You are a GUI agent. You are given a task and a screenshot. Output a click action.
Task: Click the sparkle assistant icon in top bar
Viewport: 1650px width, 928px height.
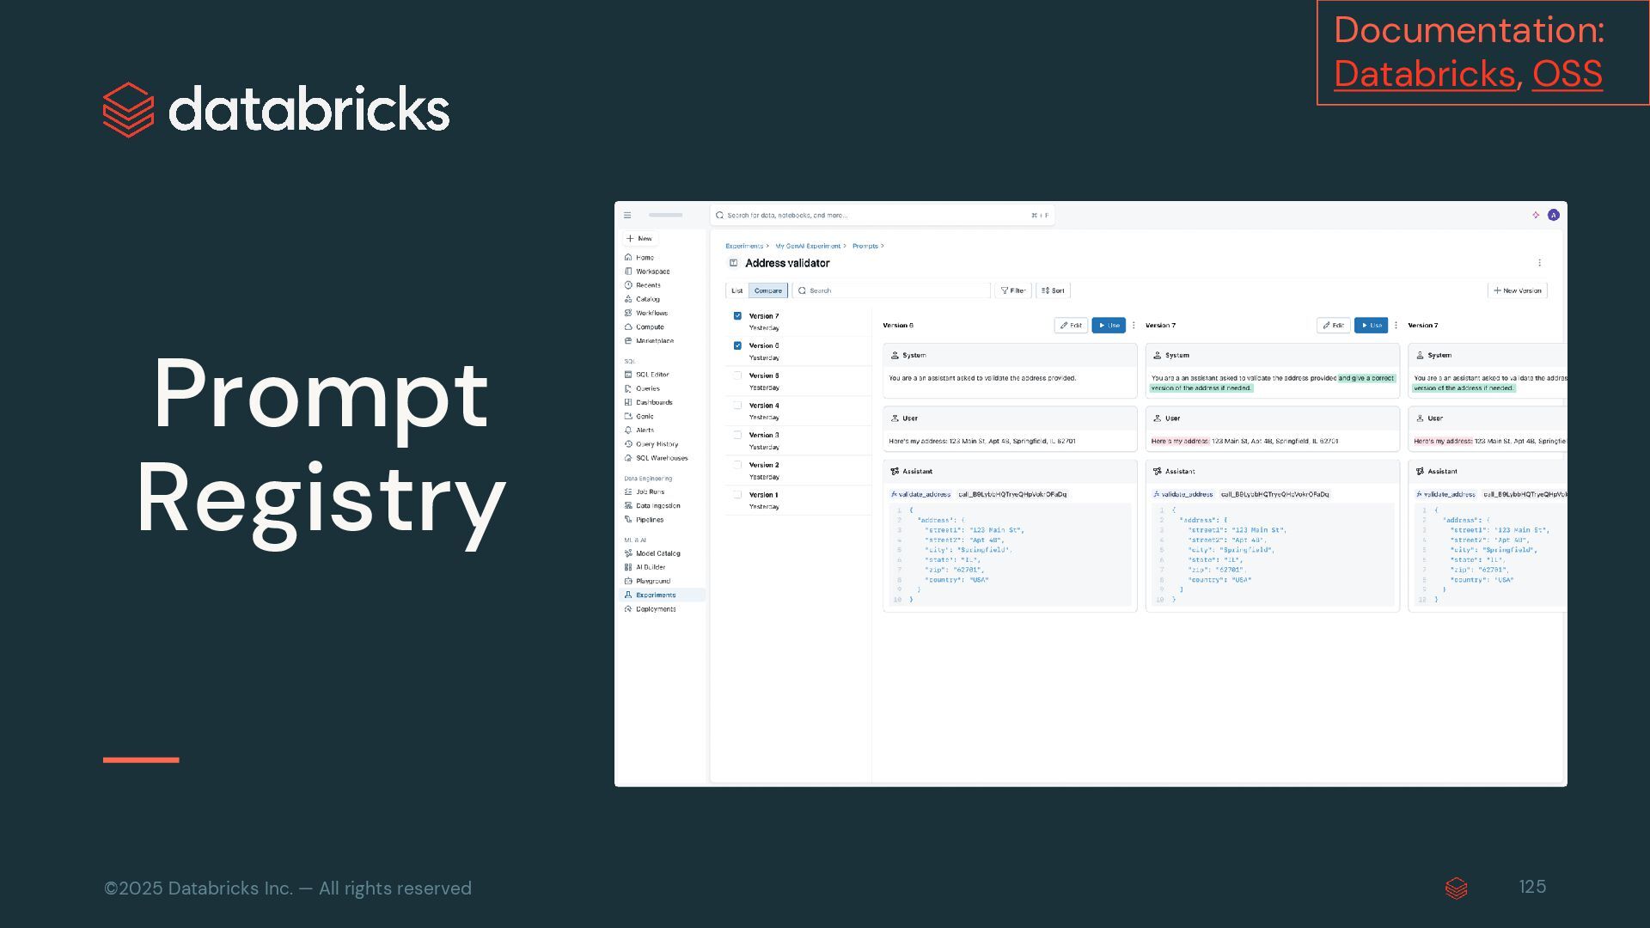[x=1536, y=215]
